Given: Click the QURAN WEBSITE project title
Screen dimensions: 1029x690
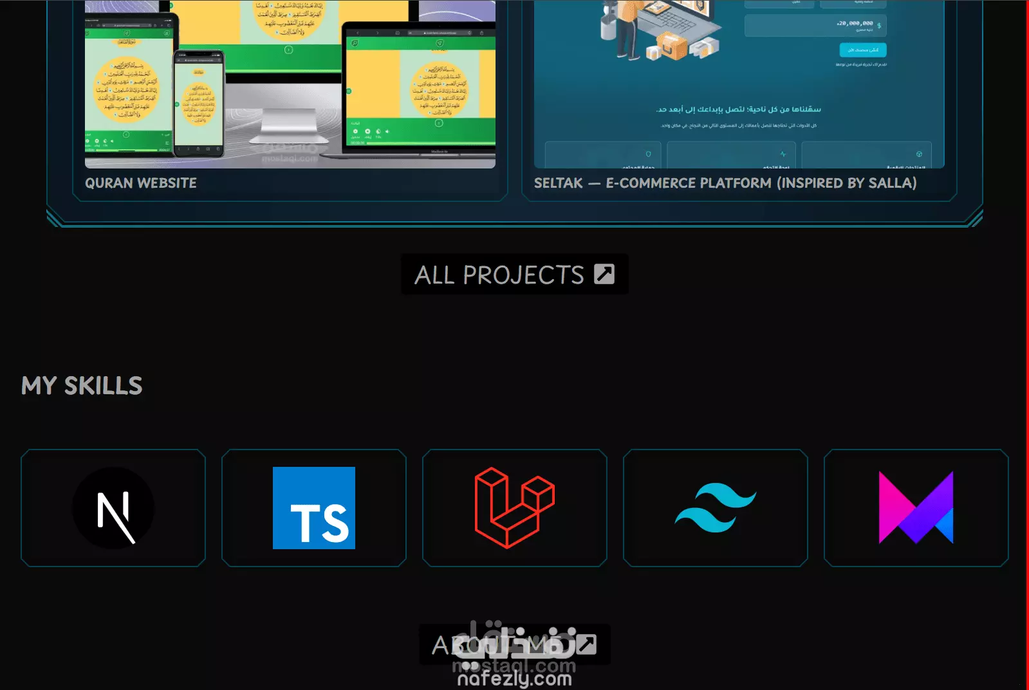Looking at the screenshot, I should (141, 183).
